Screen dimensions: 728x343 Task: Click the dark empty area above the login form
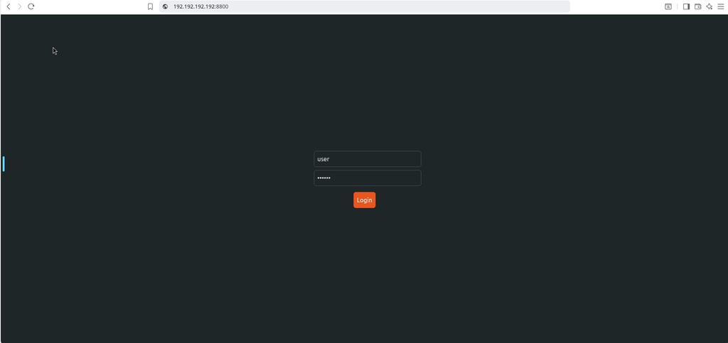[365, 83]
